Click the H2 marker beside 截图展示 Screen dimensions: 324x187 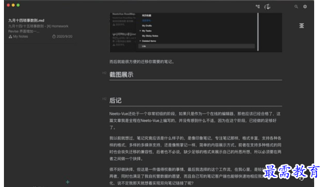pyautogui.click(x=104, y=73)
